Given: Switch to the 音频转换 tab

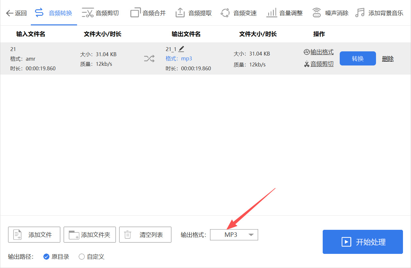Looking at the screenshot, I should point(54,13).
